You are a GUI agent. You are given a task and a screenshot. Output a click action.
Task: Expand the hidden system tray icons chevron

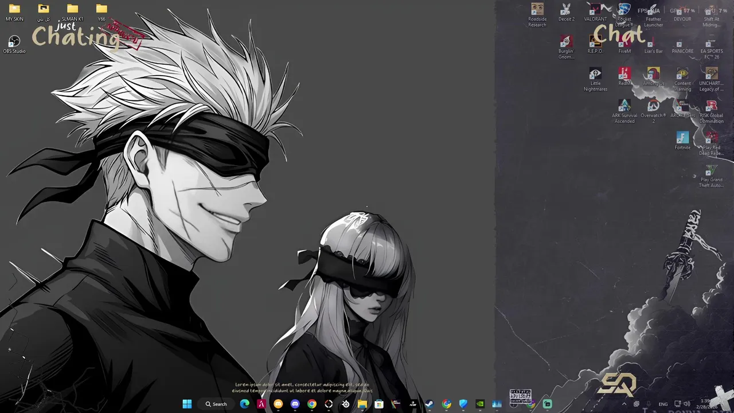pyautogui.click(x=624, y=404)
